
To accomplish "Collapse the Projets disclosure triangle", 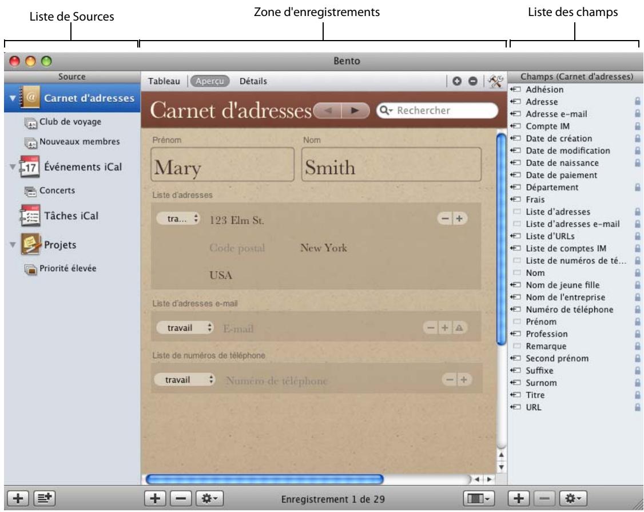I will coord(13,245).
